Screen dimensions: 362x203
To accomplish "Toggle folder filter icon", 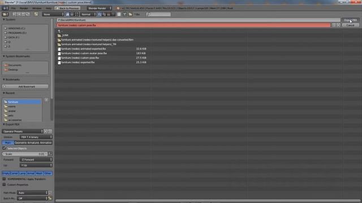I will coord(130,14).
